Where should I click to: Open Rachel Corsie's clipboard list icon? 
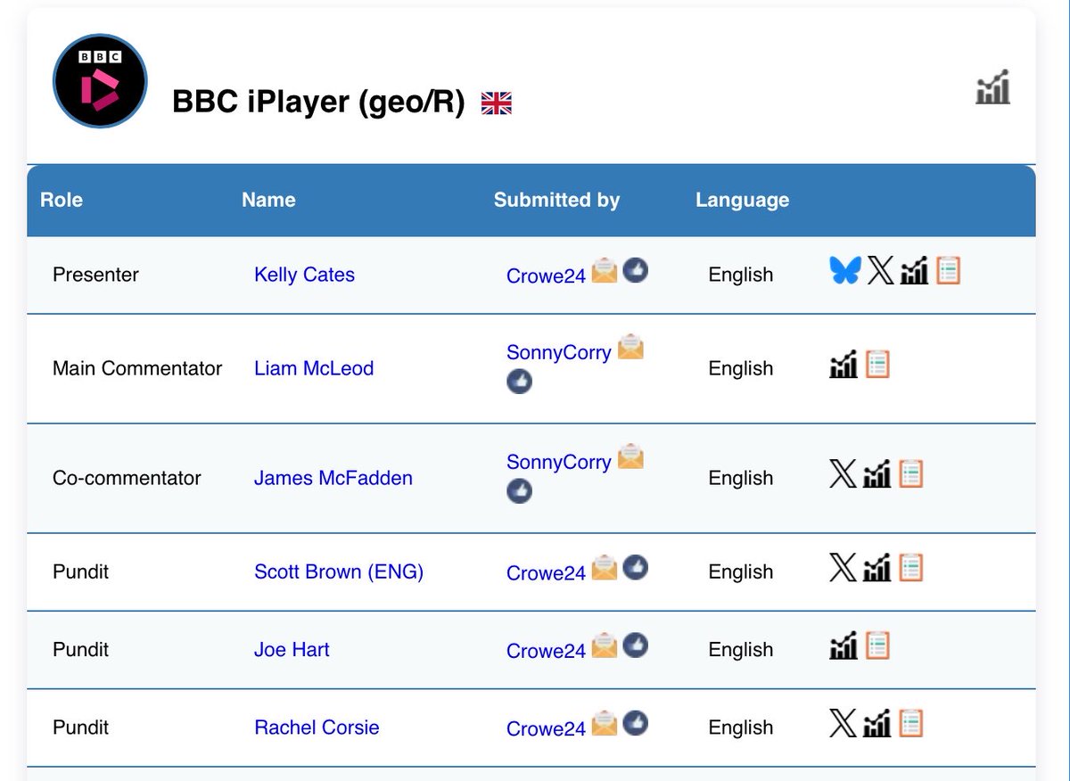coord(910,722)
